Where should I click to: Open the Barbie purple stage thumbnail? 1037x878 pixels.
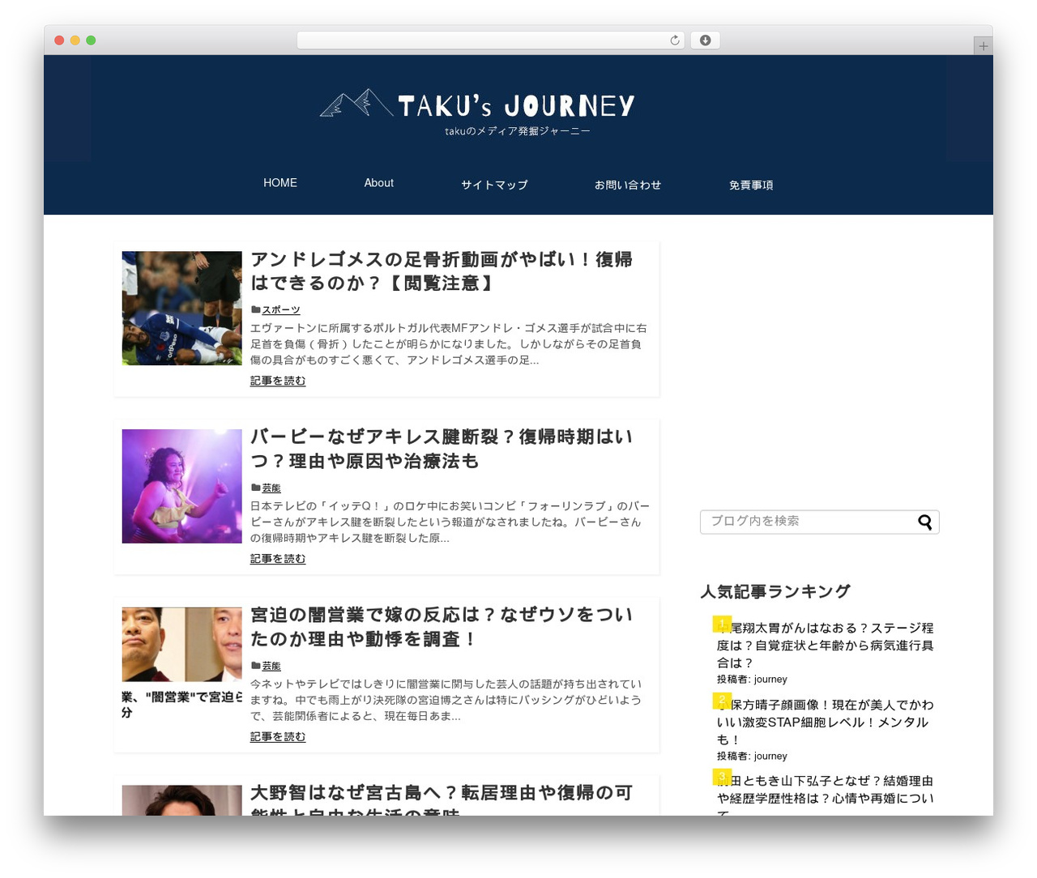pyautogui.click(x=181, y=486)
